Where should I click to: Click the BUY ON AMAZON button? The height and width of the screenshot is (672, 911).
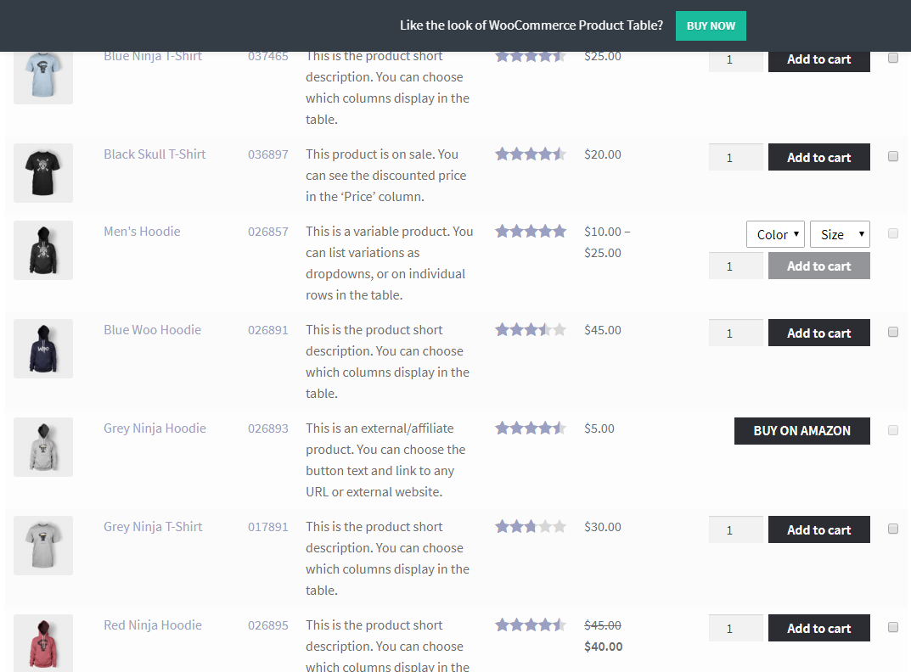pyautogui.click(x=801, y=431)
